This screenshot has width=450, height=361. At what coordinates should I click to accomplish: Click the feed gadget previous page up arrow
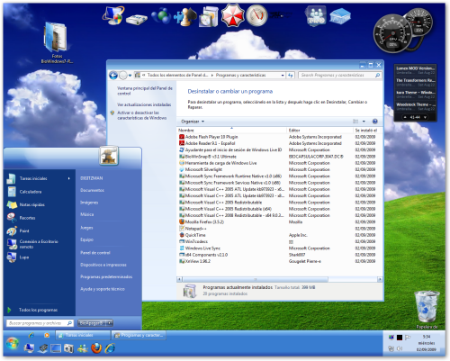tap(405, 117)
